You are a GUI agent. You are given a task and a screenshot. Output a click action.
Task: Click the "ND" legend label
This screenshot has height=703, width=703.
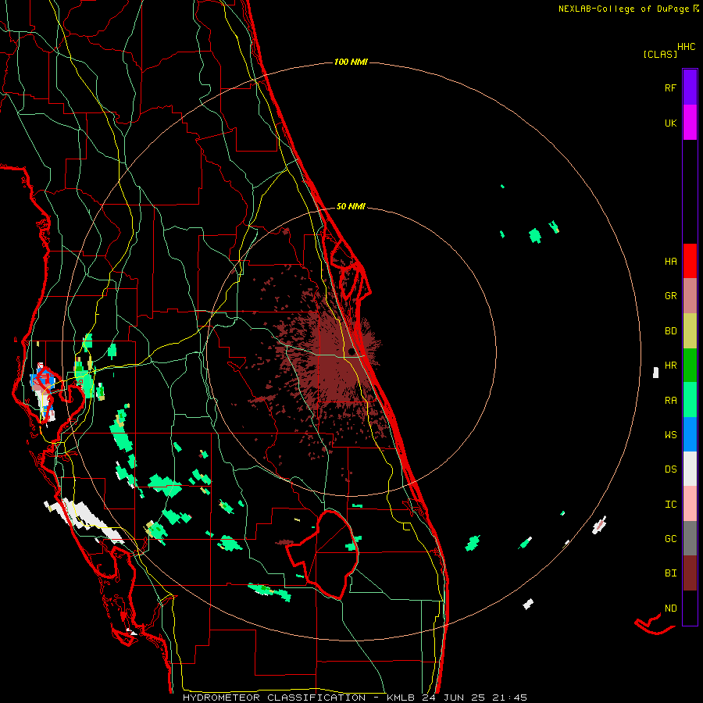tap(670, 608)
